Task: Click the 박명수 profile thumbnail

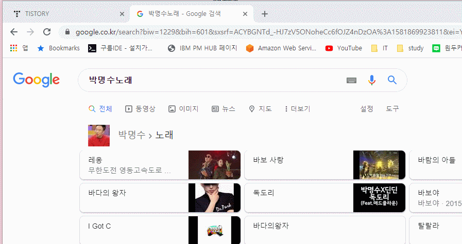Action: pos(99,136)
